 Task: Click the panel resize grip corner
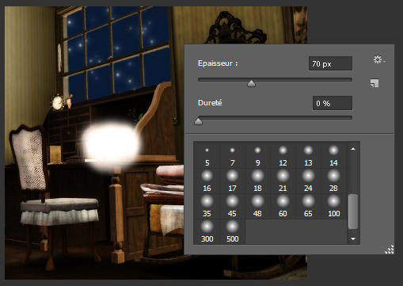click(390, 250)
